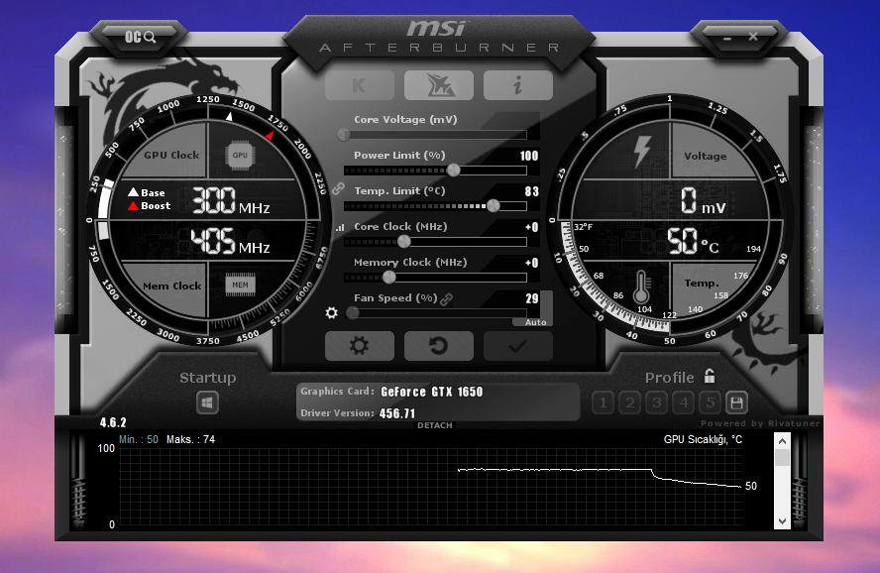Click the fighter jet logo button

coord(439,85)
